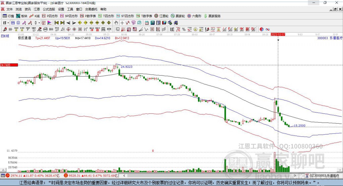343x186 pixels.
Task: Click right arrow of horizontal scrollbar
Action: click(x=295, y=176)
